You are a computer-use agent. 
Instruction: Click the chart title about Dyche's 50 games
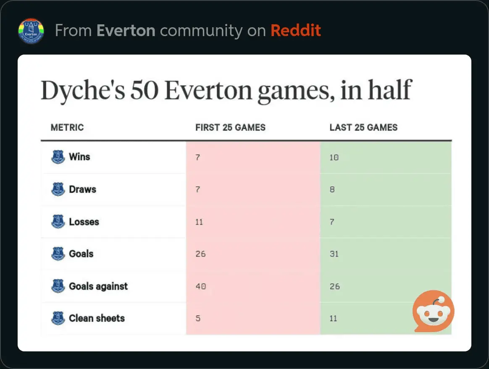[226, 91]
